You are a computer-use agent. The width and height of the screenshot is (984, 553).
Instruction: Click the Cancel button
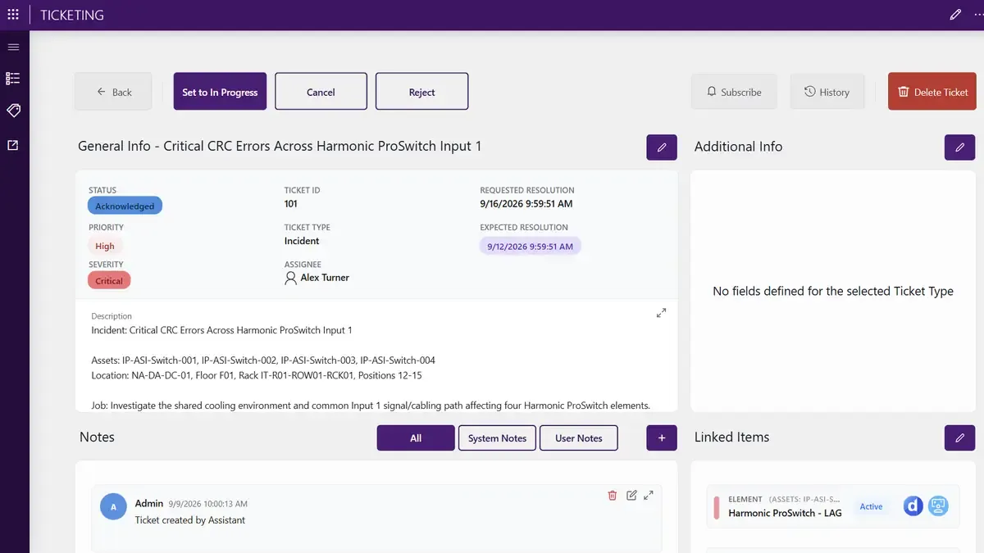(x=321, y=92)
